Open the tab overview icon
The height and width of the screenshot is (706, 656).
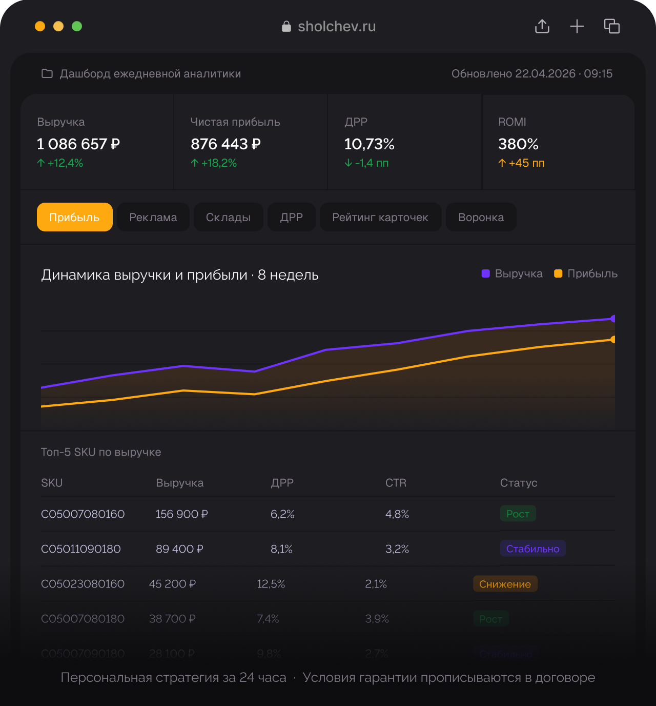point(612,26)
